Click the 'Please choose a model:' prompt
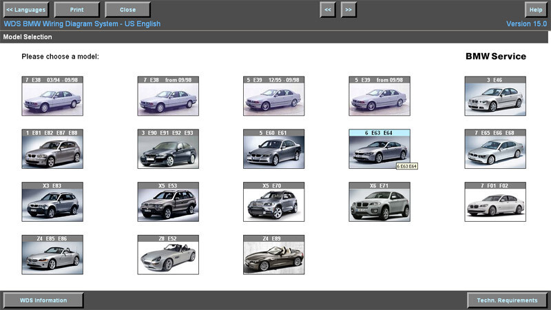This screenshot has width=551, height=310. pyautogui.click(x=61, y=56)
